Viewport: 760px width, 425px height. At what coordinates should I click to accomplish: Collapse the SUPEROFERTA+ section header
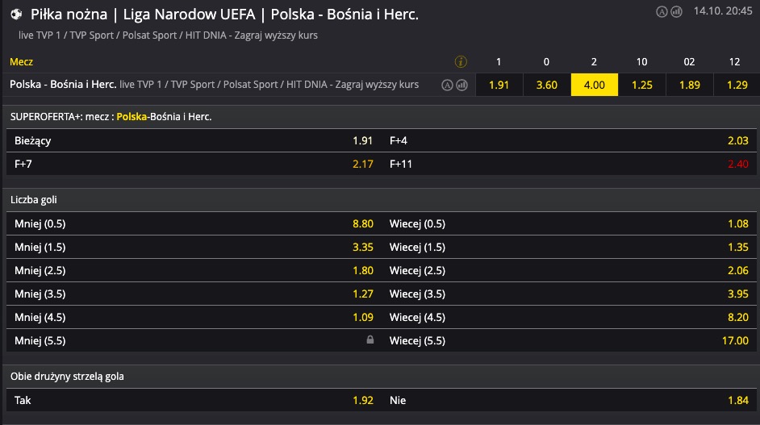point(380,117)
